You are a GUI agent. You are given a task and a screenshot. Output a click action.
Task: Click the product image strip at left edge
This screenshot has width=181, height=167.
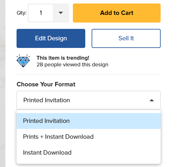pos(3,83)
